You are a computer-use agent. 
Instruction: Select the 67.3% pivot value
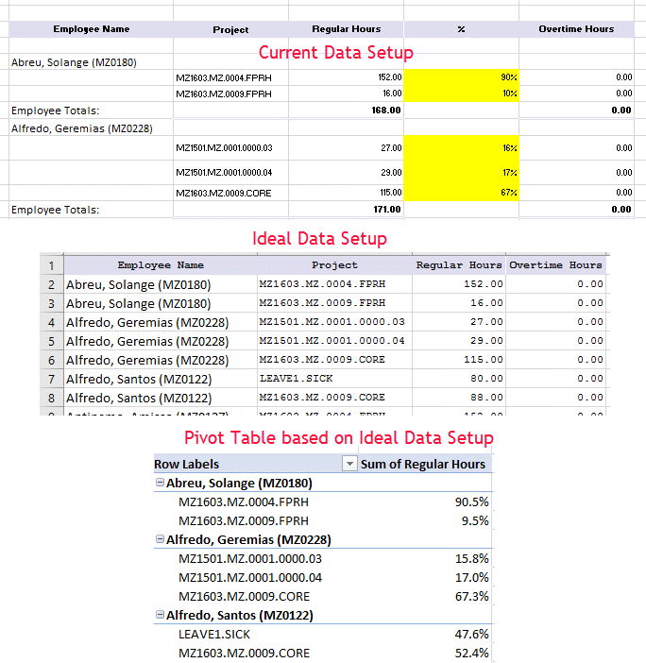pyautogui.click(x=472, y=596)
